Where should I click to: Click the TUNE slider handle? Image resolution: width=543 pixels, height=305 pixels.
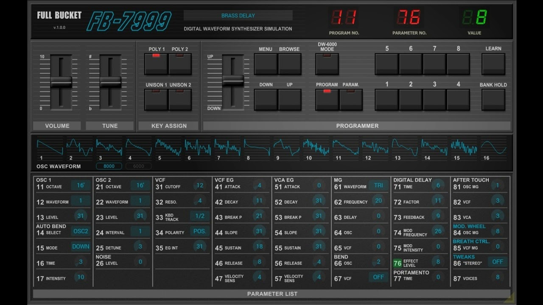click(x=110, y=83)
